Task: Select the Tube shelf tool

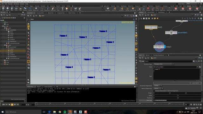Action: (x=12, y=9)
